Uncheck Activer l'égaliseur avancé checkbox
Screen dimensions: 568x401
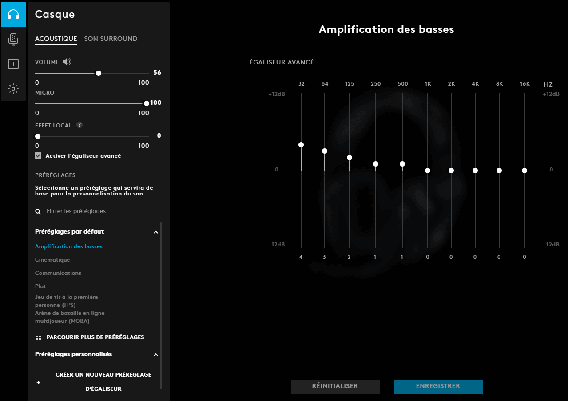click(x=38, y=156)
